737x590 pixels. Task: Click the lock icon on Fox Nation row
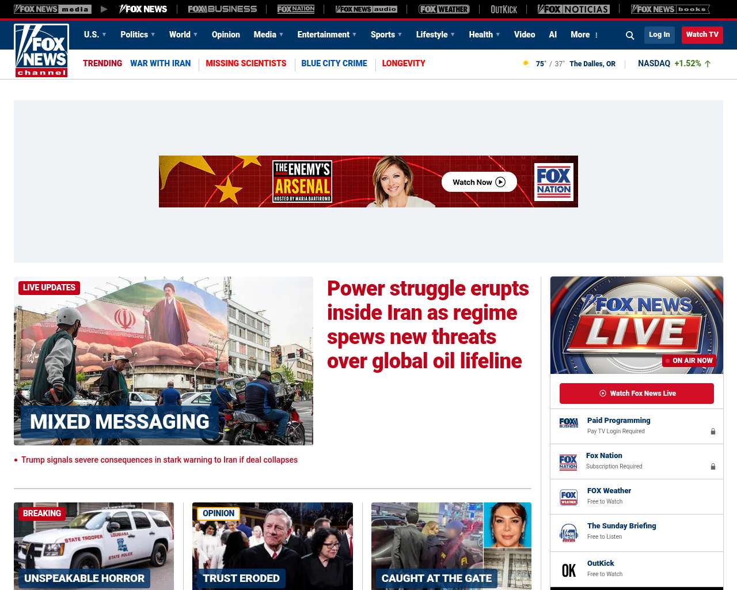(713, 466)
